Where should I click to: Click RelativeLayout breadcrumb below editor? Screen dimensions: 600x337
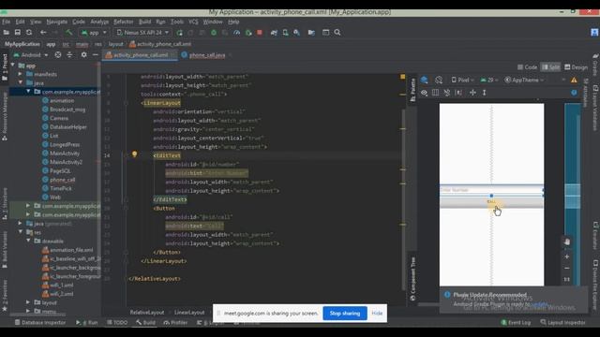click(x=147, y=313)
